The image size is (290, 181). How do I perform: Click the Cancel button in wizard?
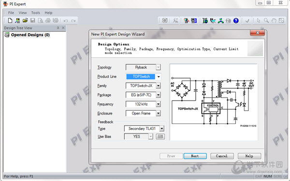coord(222,156)
